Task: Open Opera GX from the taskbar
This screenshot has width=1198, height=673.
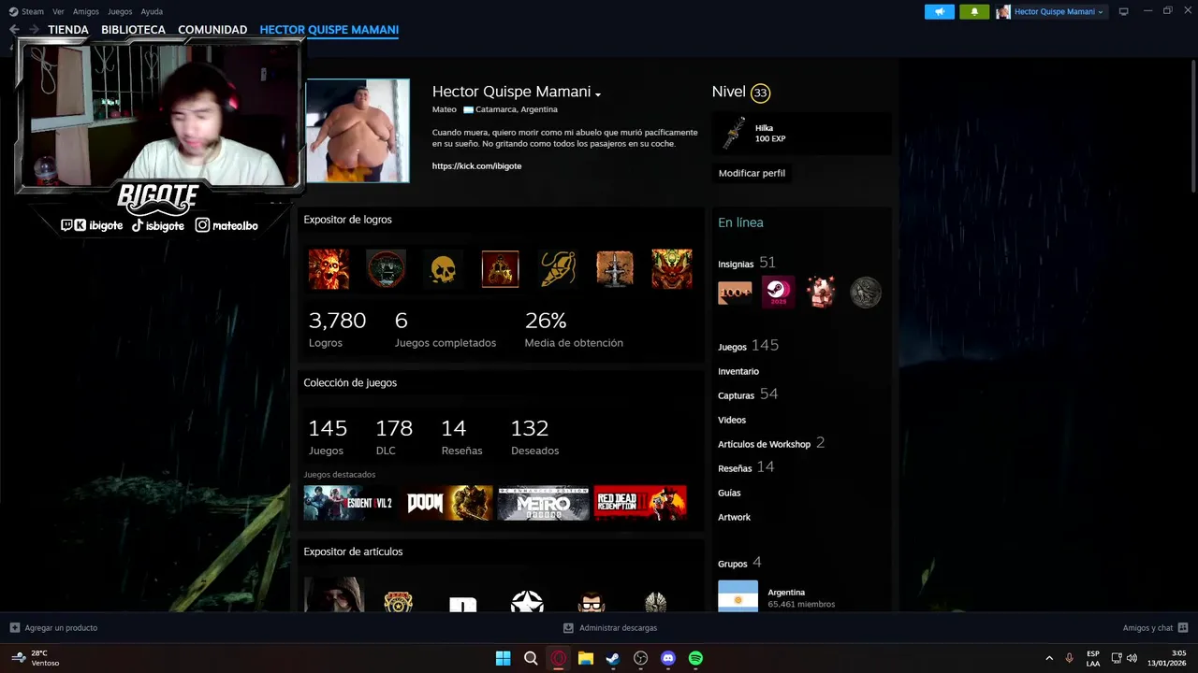Action: pos(559,658)
